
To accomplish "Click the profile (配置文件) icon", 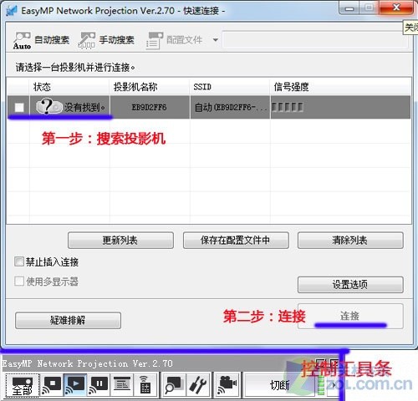I will 155,41.
